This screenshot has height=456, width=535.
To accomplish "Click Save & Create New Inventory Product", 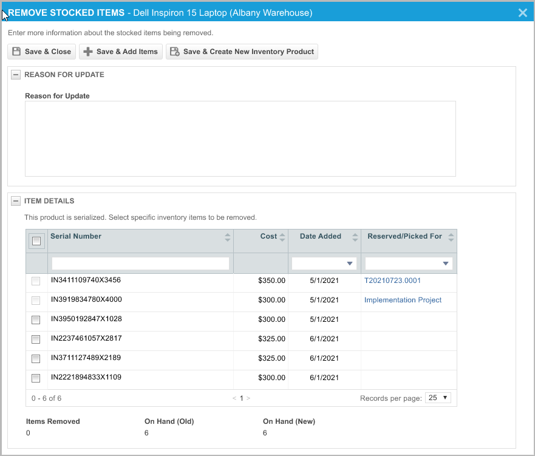I will 242,52.
